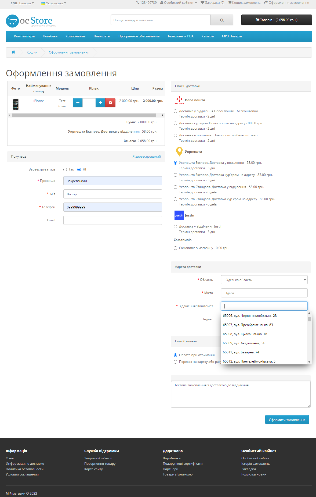Screen dimensions: 316x497
Task: Click branch list vertical scrollbar thumb
Action: 309,319
